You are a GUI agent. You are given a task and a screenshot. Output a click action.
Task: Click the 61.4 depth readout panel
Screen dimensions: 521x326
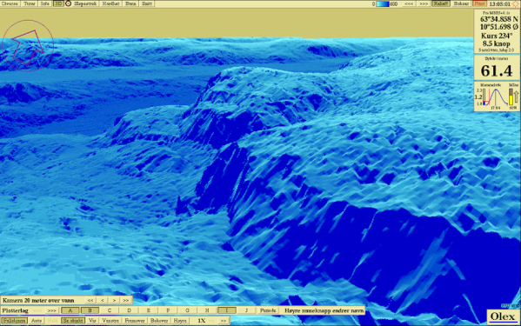coord(497,68)
